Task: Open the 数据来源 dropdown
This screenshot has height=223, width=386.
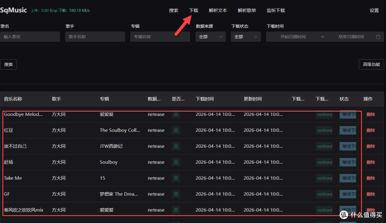Action: 211,37
